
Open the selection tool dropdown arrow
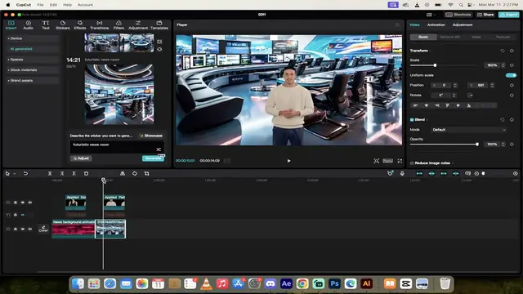15,174
